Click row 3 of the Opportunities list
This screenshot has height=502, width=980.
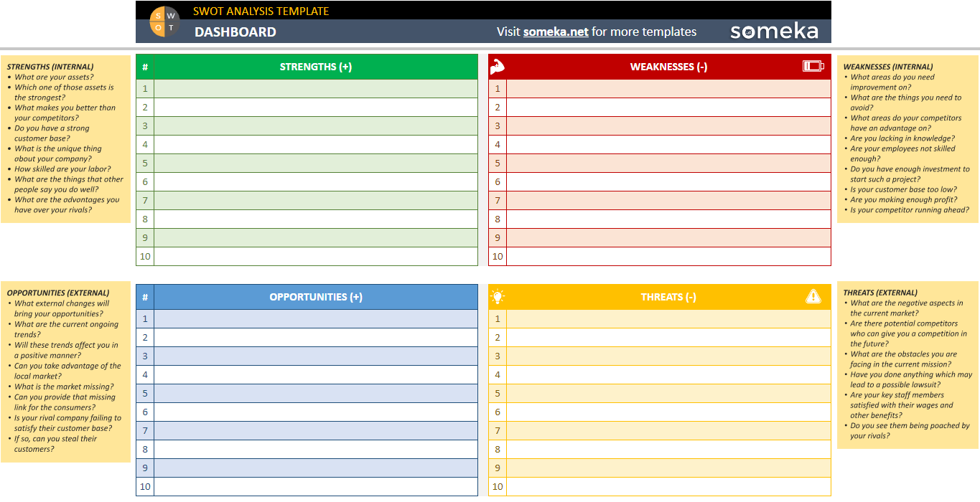coord(316,356)
